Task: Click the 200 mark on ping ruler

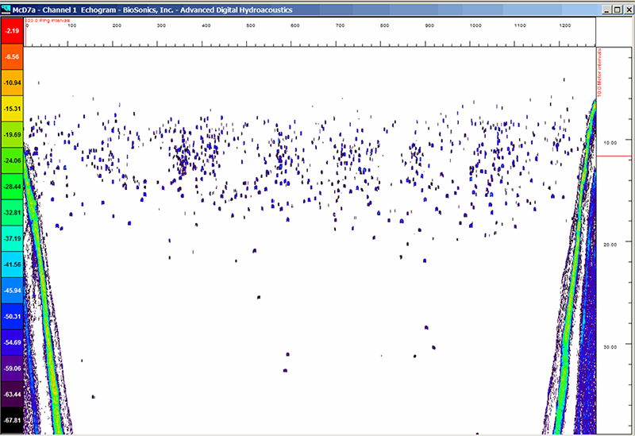Action: 117,25
